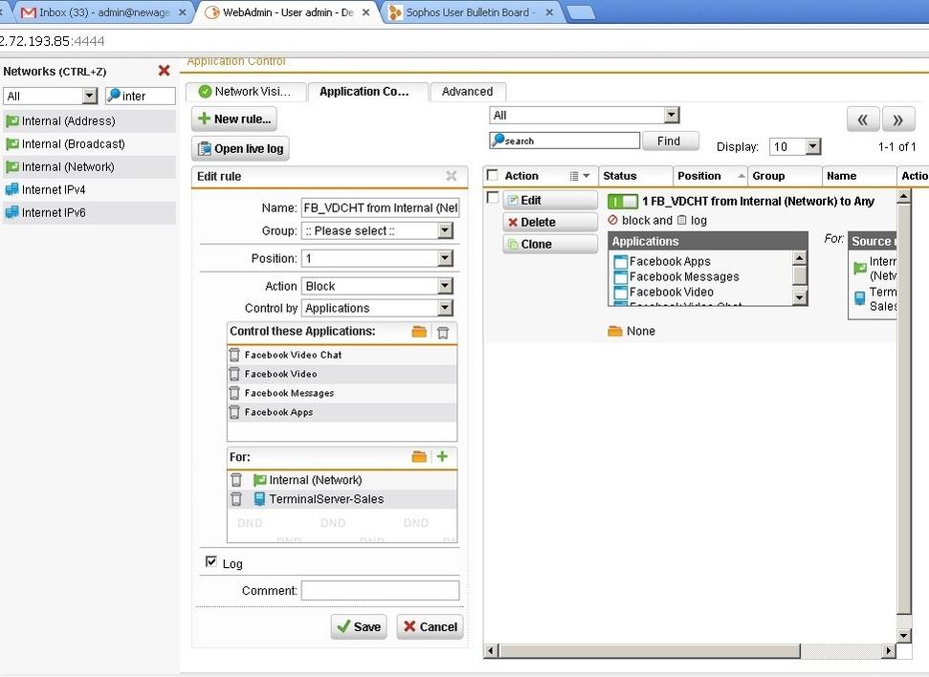The height and width of the screenshot is (677, 929).
Task: Remove Facebook Video from applications list
Action: [x=234, y=374]
